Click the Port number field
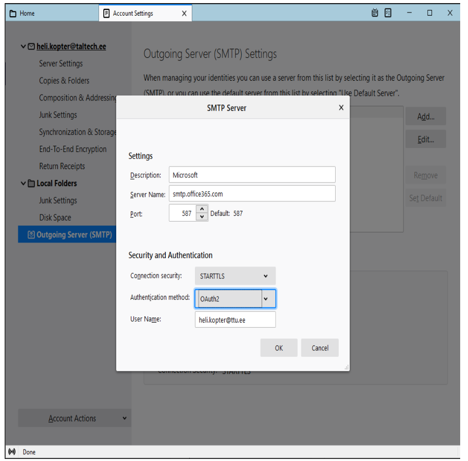This screenshot has height=461, width=468. (182, 213)
